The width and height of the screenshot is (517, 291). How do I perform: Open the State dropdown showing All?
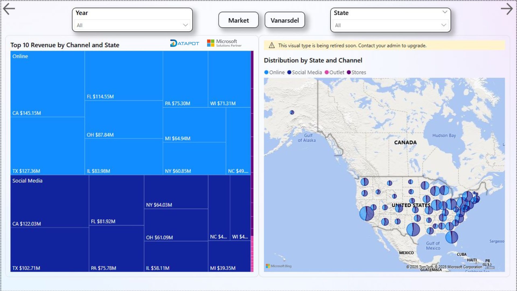pos(390,25)
